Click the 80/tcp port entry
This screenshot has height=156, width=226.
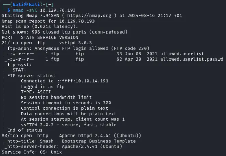10,135
